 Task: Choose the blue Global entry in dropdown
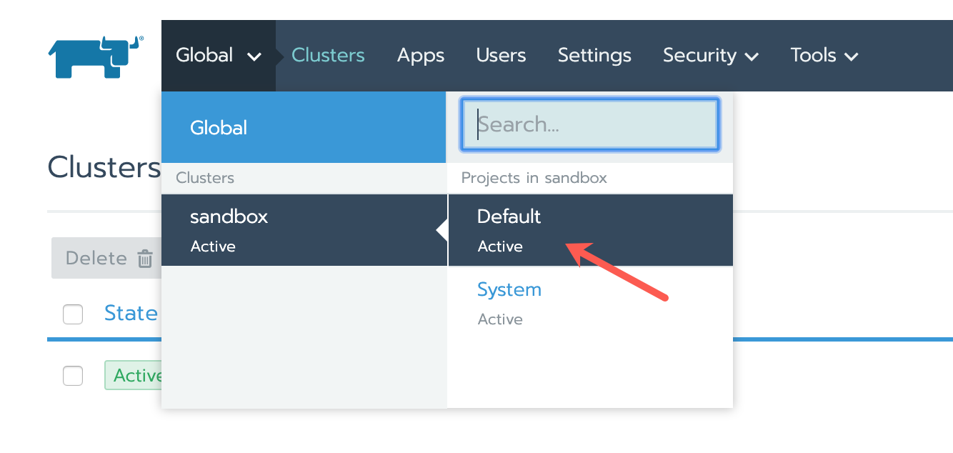pyautogui.click(x=304, y=128)
